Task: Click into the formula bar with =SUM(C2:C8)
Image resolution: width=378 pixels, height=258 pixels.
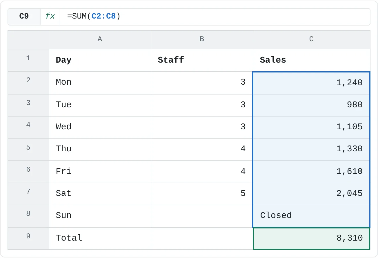Action: pyautogui.click(x=215, y=17)
